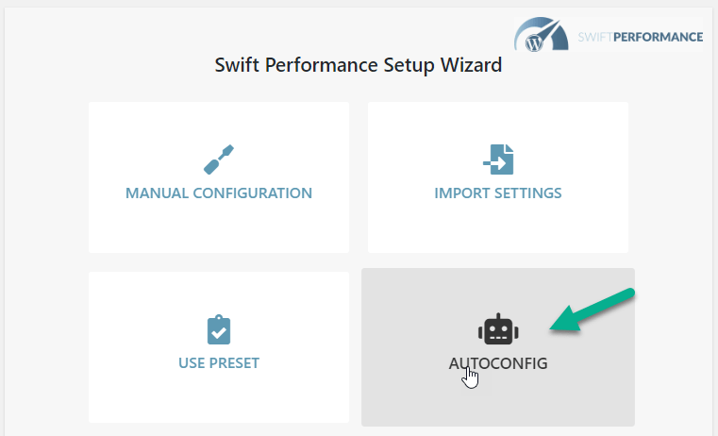
Task: Click blank space inside Use Preset card
Action: coord(219,398)
